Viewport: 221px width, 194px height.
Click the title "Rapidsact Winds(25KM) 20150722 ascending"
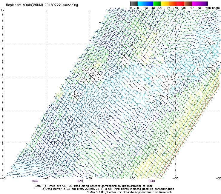(42, 5)
